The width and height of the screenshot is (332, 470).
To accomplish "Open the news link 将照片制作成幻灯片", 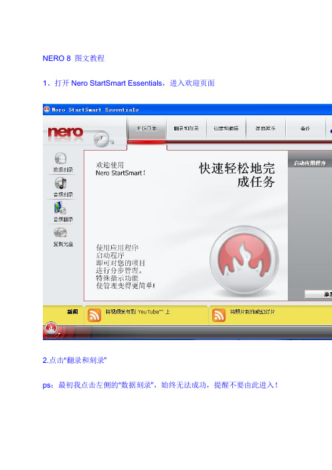I will coord(252,312).
